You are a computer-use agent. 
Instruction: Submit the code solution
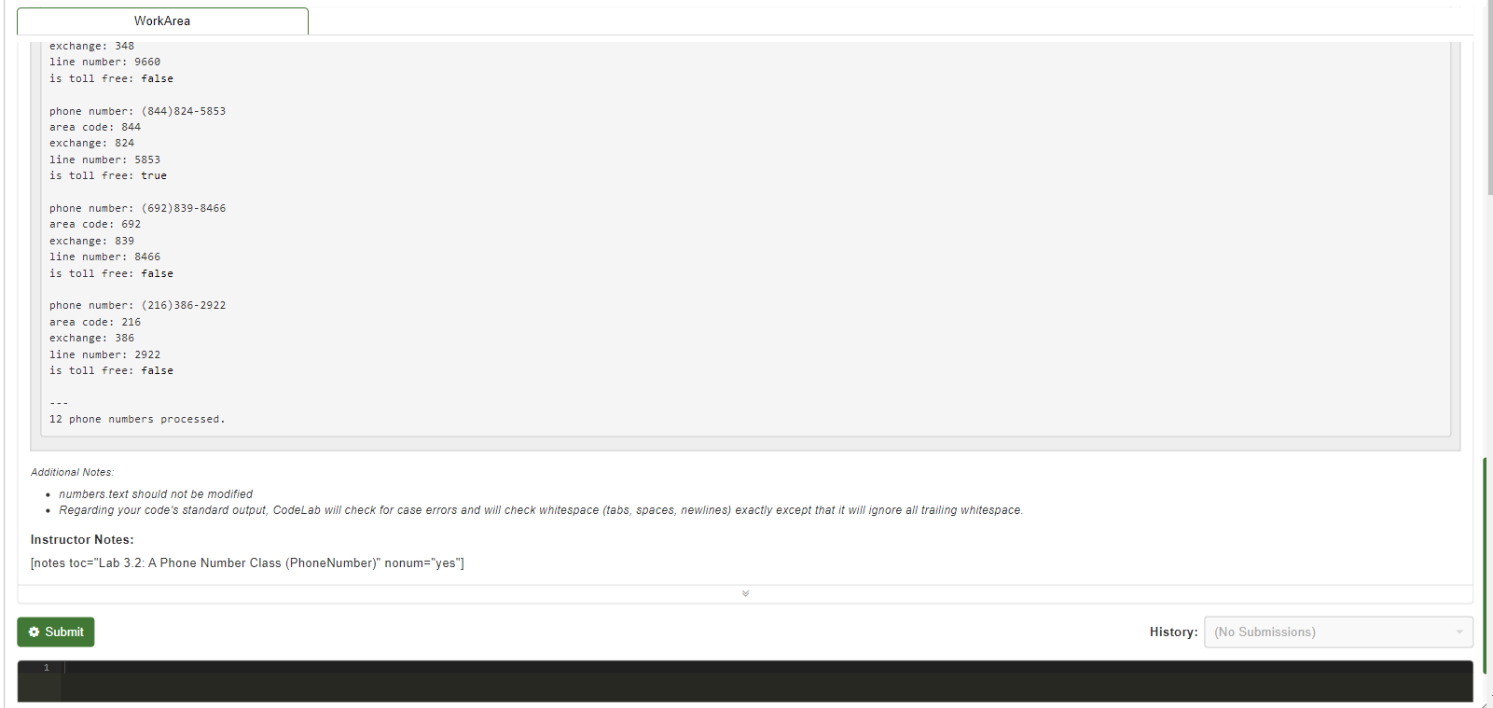tap(56, 632)
